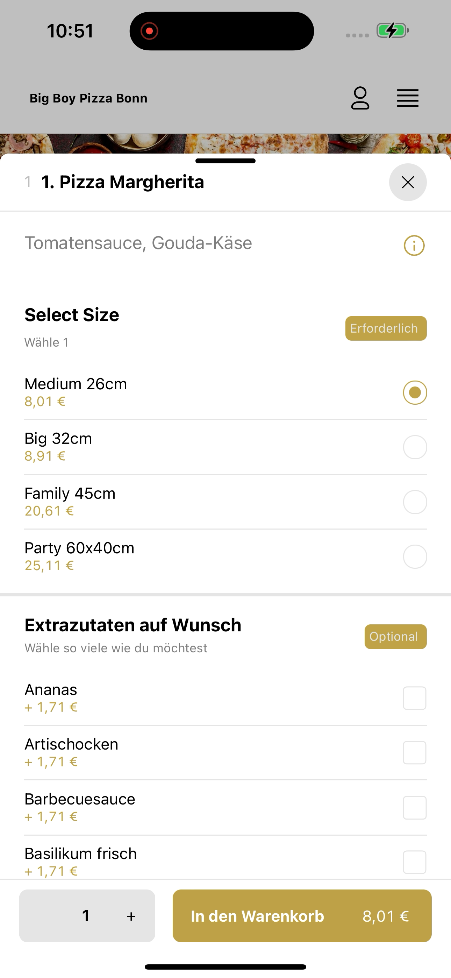Tap the Optional badge
Image resolution: width=451 pixels, height=978 pixels.
click(395, 637)
